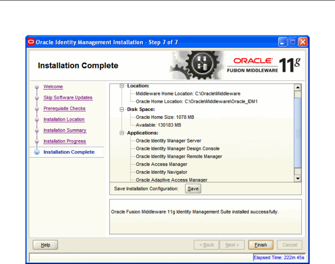Select Oracle Identity Manager Server item
Viewport: 335px width, 264px height.
pos(169,141)
